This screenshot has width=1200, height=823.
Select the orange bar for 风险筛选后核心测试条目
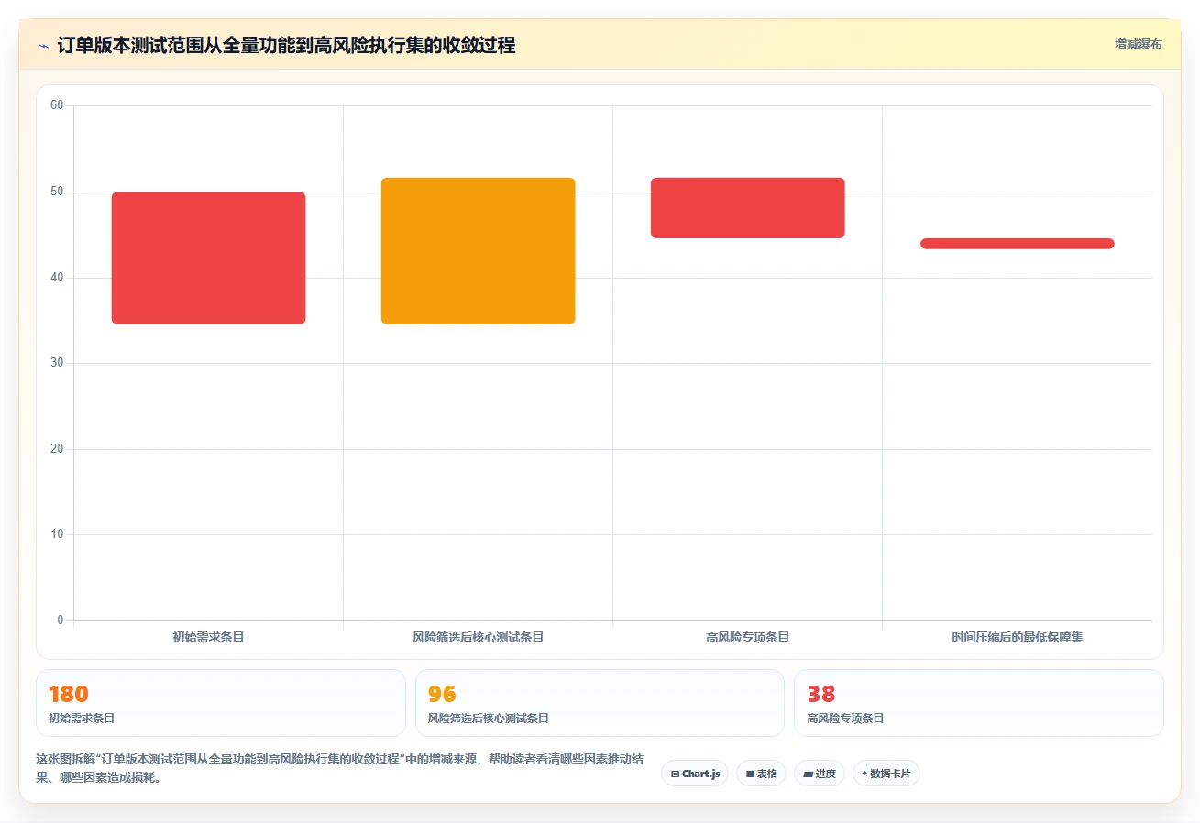[x=478, y=250]
